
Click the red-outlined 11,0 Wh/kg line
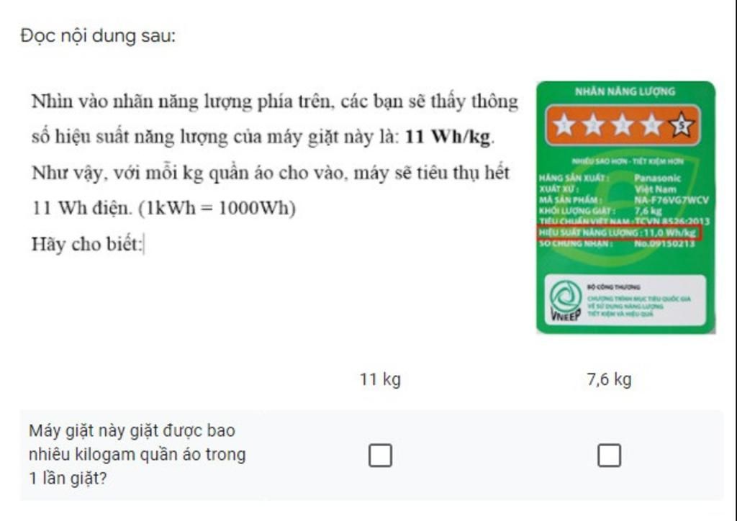(620, 232)
